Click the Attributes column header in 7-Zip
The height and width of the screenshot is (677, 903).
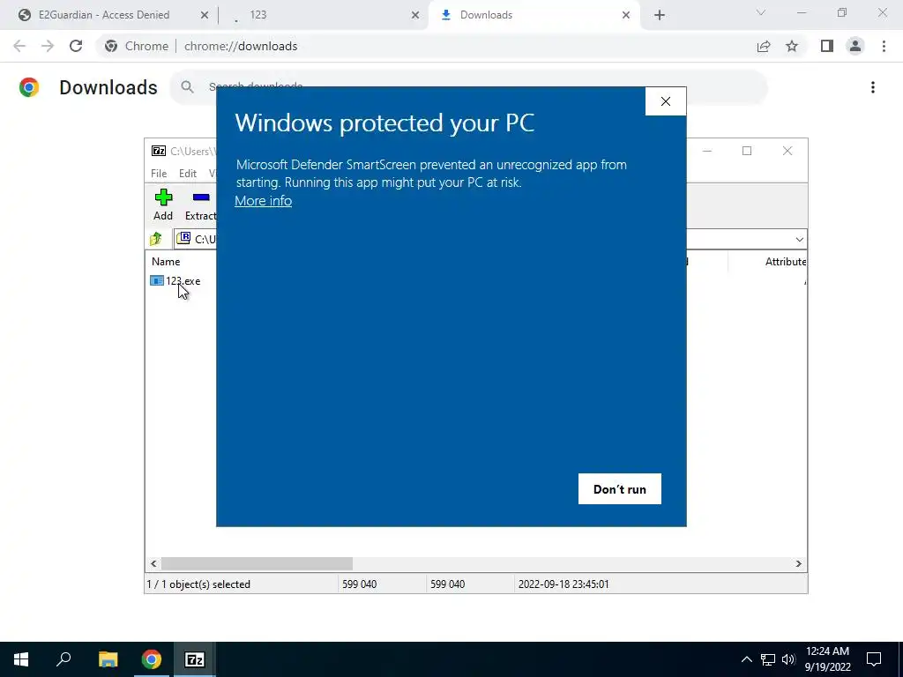tap(785, 261)
